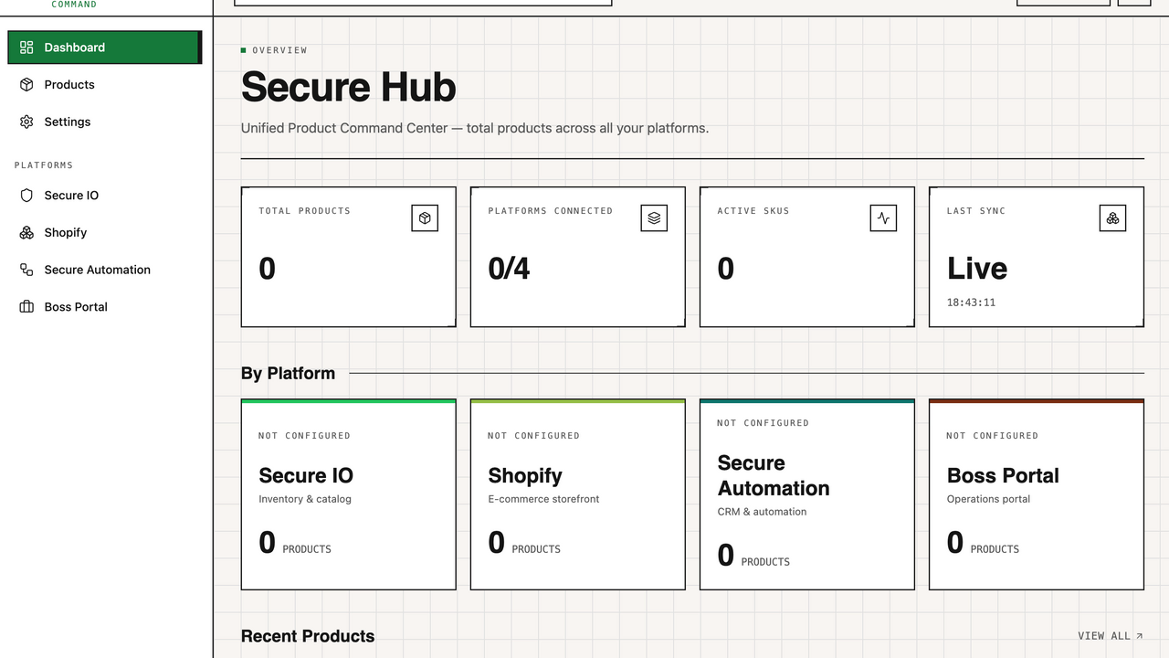
Task: Click 'NOT CONFIGURED' on the Secure IO card
Action: click(304, 436)
